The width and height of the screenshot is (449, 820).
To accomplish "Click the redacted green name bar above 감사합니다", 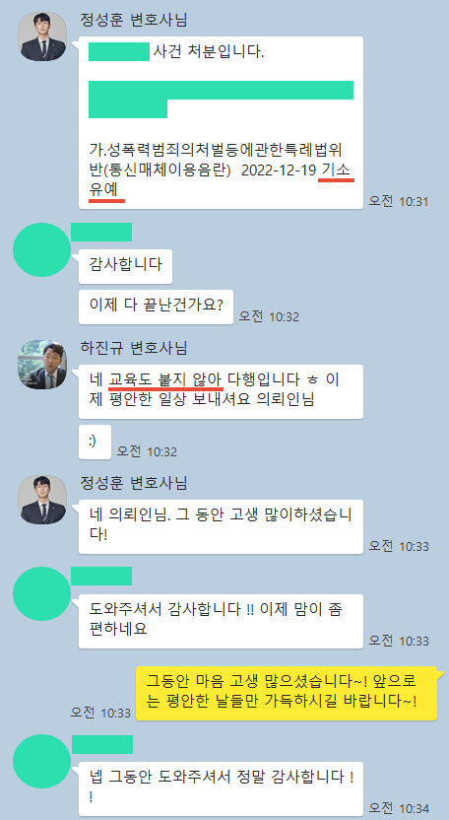I will (x=101, y=232).
